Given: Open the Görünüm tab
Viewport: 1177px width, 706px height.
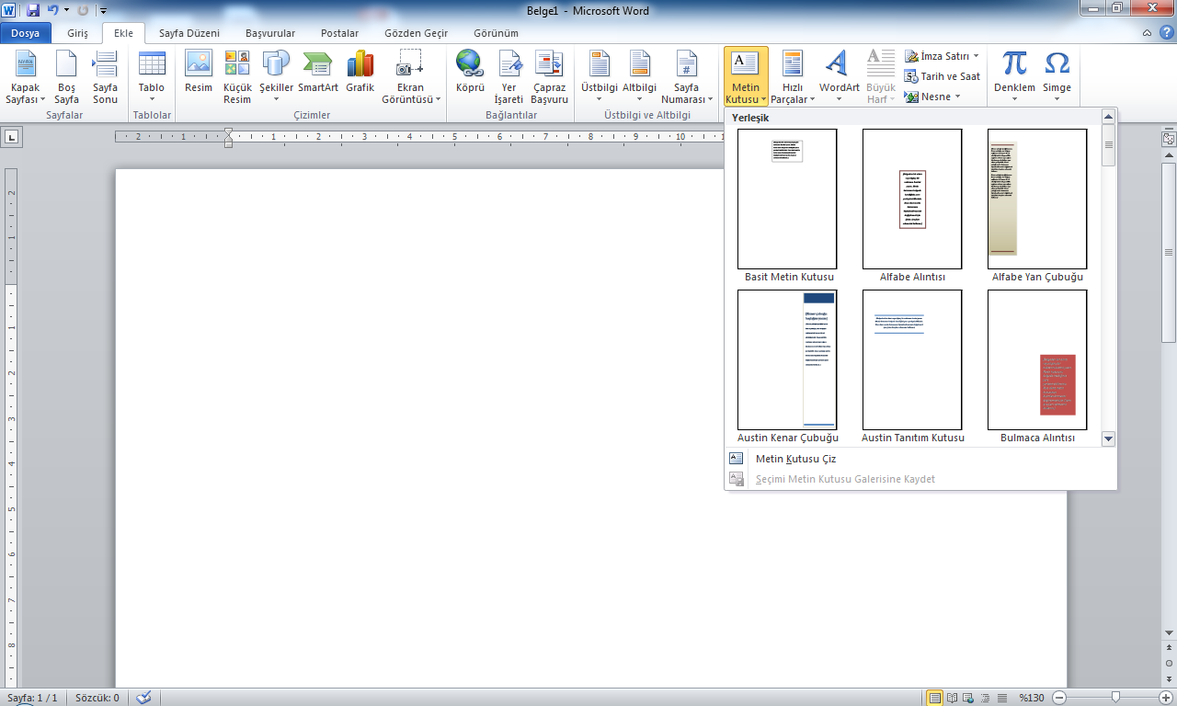Looking at the screenshot, I should pyautogui.click(x=496, y=33).
